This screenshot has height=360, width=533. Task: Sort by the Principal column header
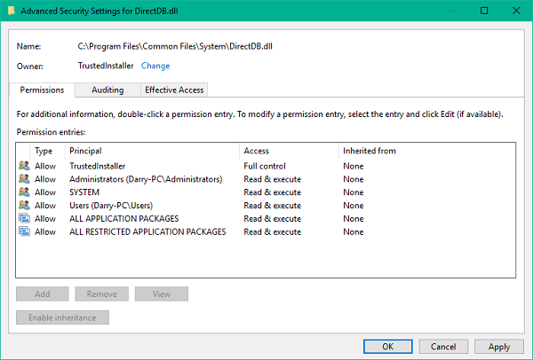(152, 151)
